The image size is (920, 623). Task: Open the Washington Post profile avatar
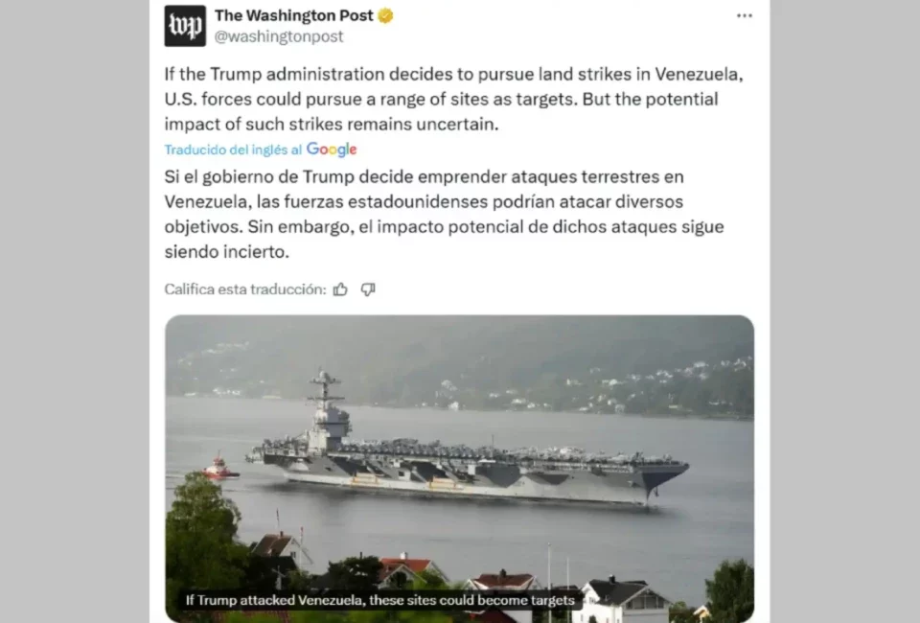[x=185, y=26]
